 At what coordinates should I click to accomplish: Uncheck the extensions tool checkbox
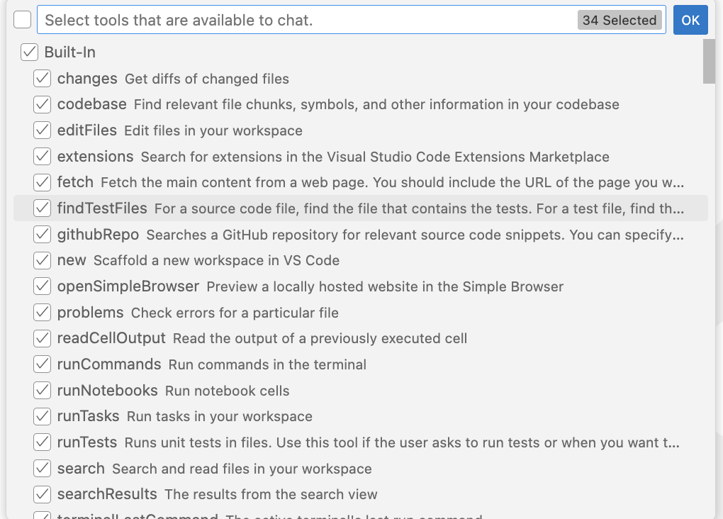click(x=42, y=157)
